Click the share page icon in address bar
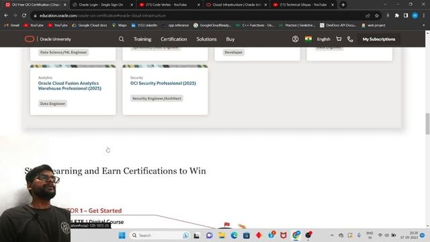 [368, 15]
